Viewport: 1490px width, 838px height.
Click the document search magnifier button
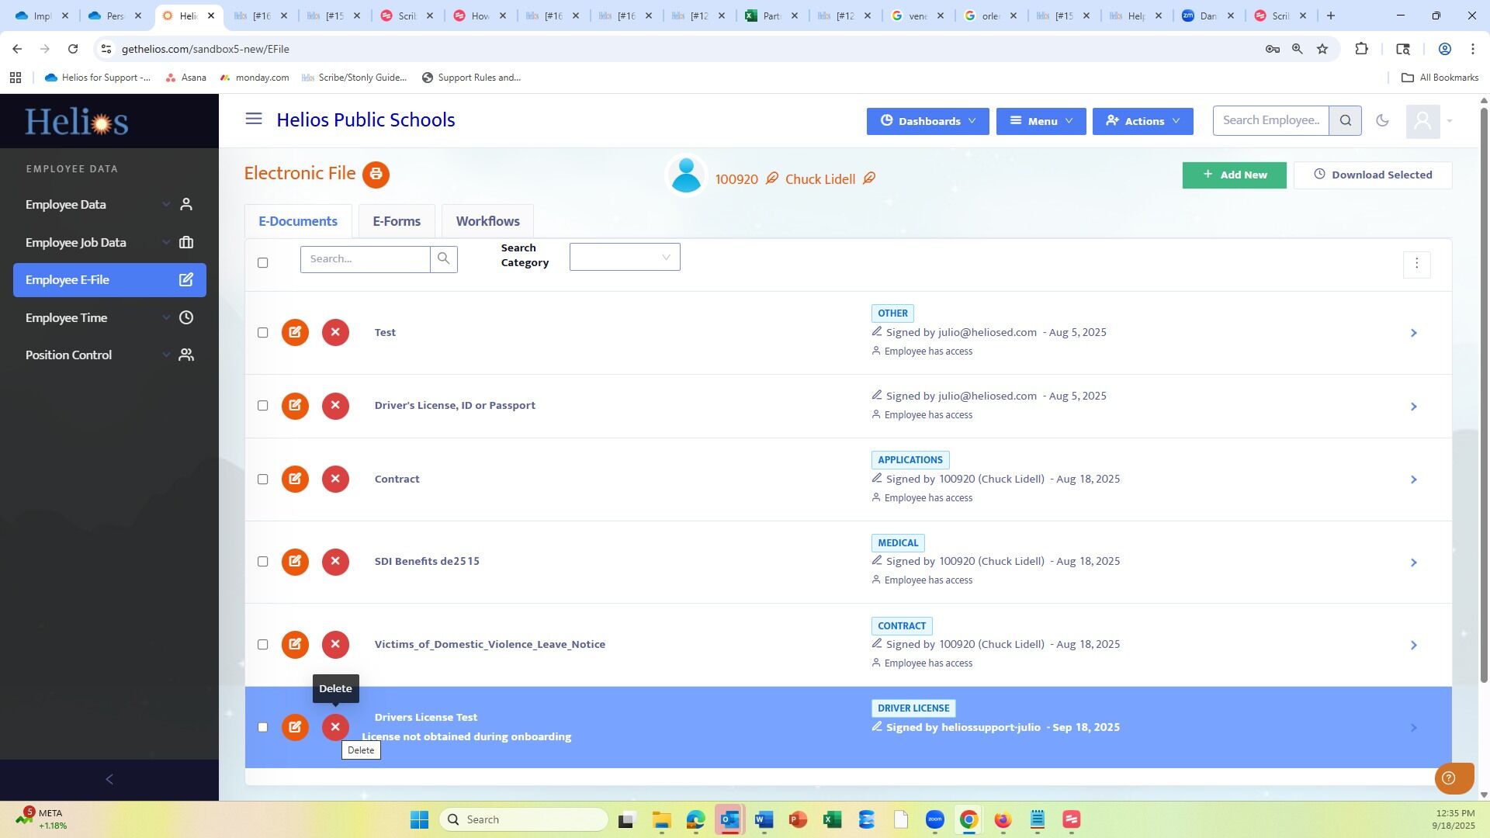443,259
